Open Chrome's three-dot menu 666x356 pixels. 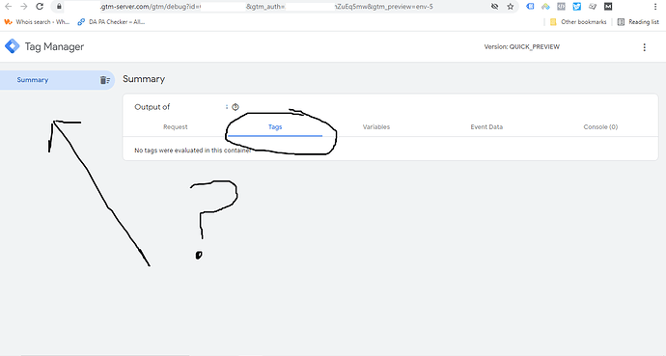pyautogui.click(x=655, y=7)
